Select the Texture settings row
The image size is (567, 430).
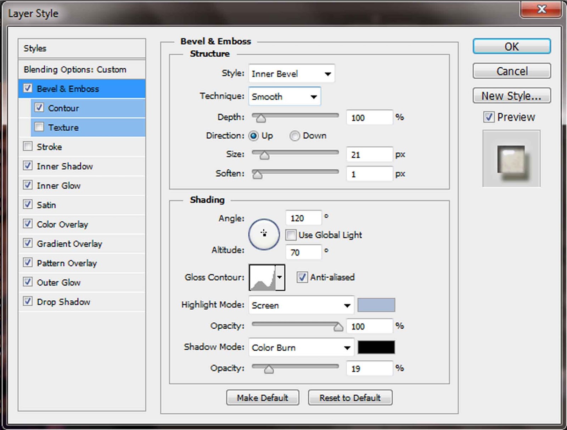tap(88, 128)
